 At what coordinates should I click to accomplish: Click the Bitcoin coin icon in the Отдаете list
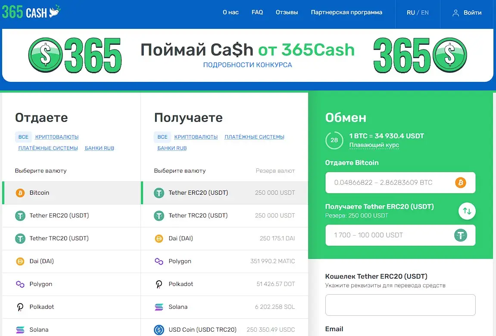click(x=20, y=193)
